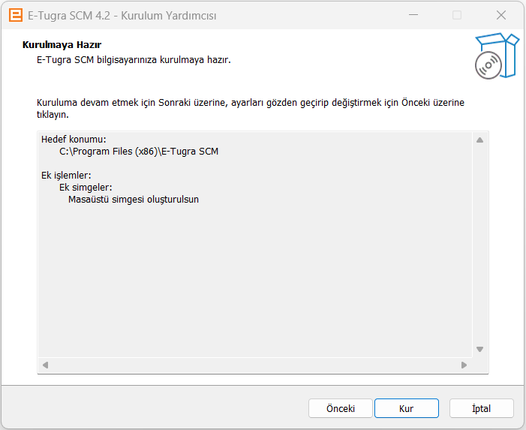
Task: Click the Kurulmaya Hazır heading
Action: (x=62, y=45)
